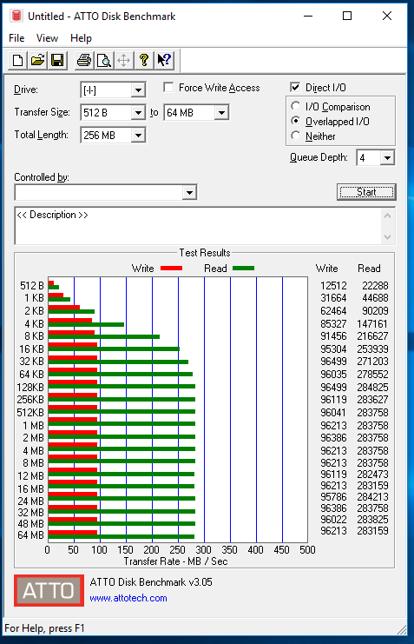Click the read value 282473
Image resolution: width=414 pixels, height=644 pixels.
(372, 475)
